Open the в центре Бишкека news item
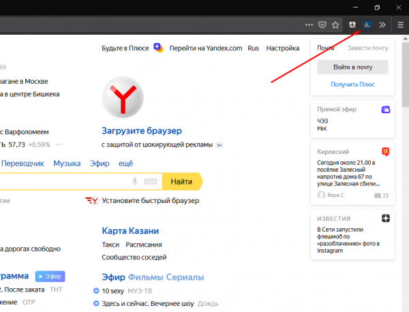 pos(30,94)
